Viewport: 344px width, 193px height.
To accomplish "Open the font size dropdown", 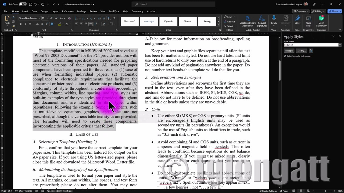I will [48, 18].
